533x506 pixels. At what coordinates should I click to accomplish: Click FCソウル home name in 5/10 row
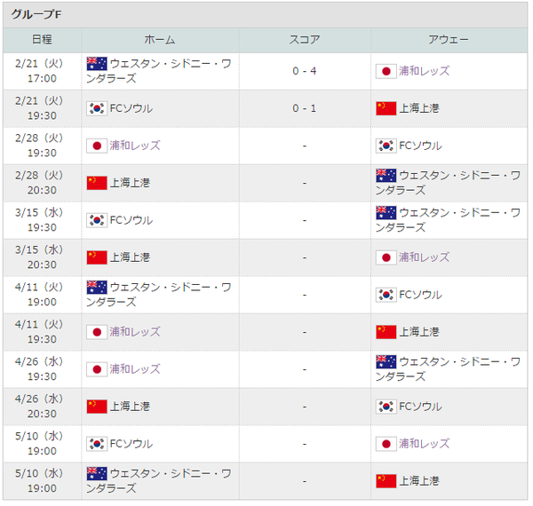131,444
